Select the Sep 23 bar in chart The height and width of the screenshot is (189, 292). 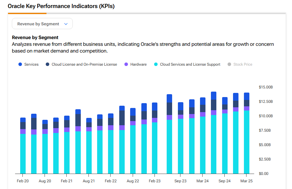point(180,138)
